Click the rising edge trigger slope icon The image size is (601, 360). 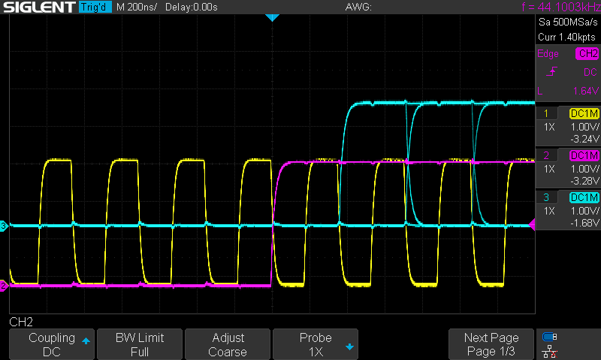(x=551, y=71)
